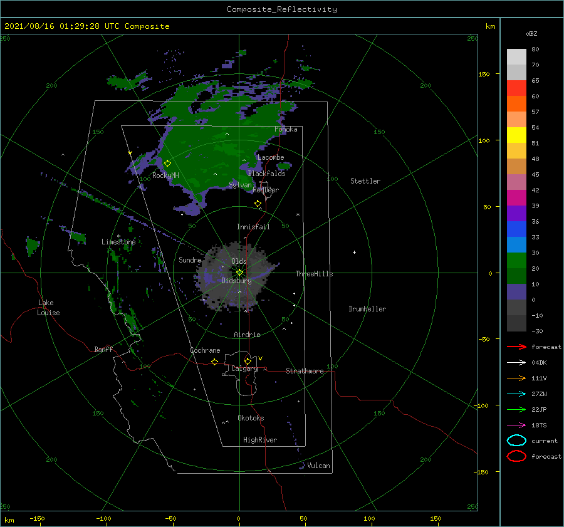Click the Limestone label

point(118,242)
